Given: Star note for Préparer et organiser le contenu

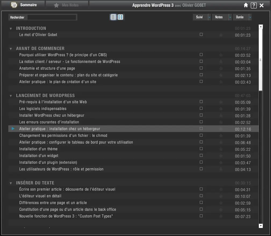Looking at the screenshot, I should (221, 76).
